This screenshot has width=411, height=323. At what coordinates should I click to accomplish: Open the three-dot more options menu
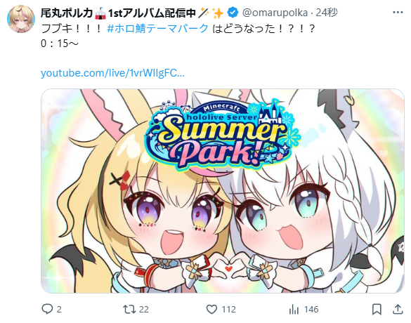[398, 13]
